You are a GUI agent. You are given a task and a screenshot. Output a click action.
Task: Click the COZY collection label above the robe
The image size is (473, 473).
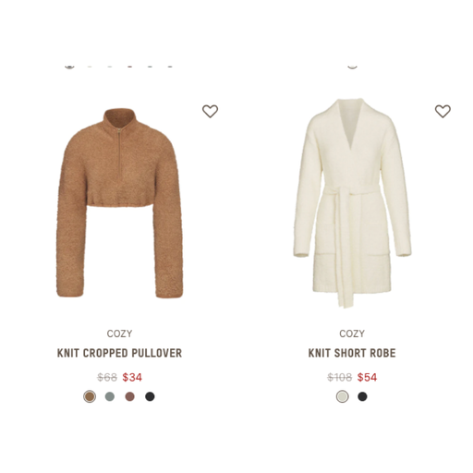pyautogui.click(x=352, y=334)
